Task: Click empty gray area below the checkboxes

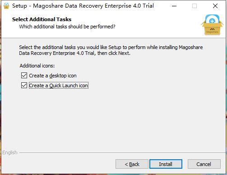Action: 113,118
